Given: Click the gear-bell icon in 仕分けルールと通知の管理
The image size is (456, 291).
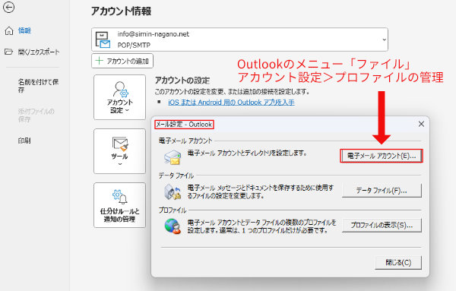Looking at the screenshot, I should 120,197.
